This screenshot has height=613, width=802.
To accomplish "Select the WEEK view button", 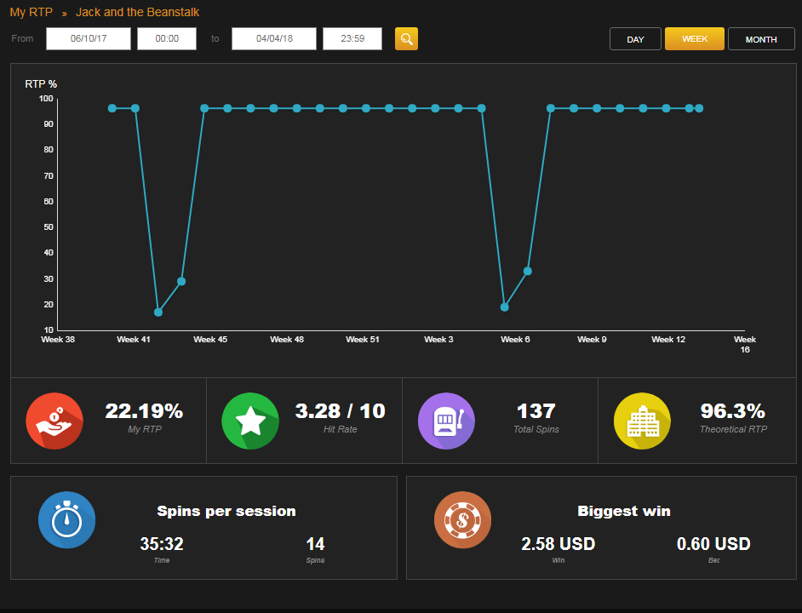I will click(x=695, y=39).
